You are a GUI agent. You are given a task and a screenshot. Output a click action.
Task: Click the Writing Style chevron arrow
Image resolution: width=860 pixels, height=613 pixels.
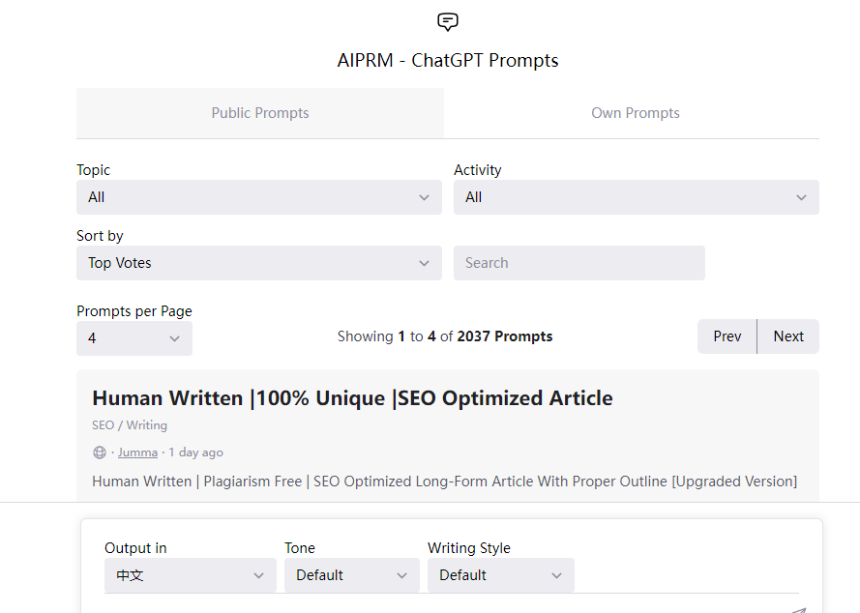[x=556, y=575]
